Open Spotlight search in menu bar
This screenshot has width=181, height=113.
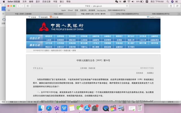(x=168, y=1)
